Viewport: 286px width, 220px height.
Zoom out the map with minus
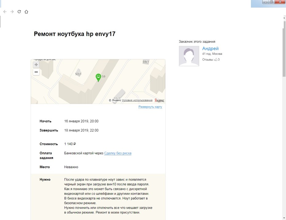tap(36, 72)
